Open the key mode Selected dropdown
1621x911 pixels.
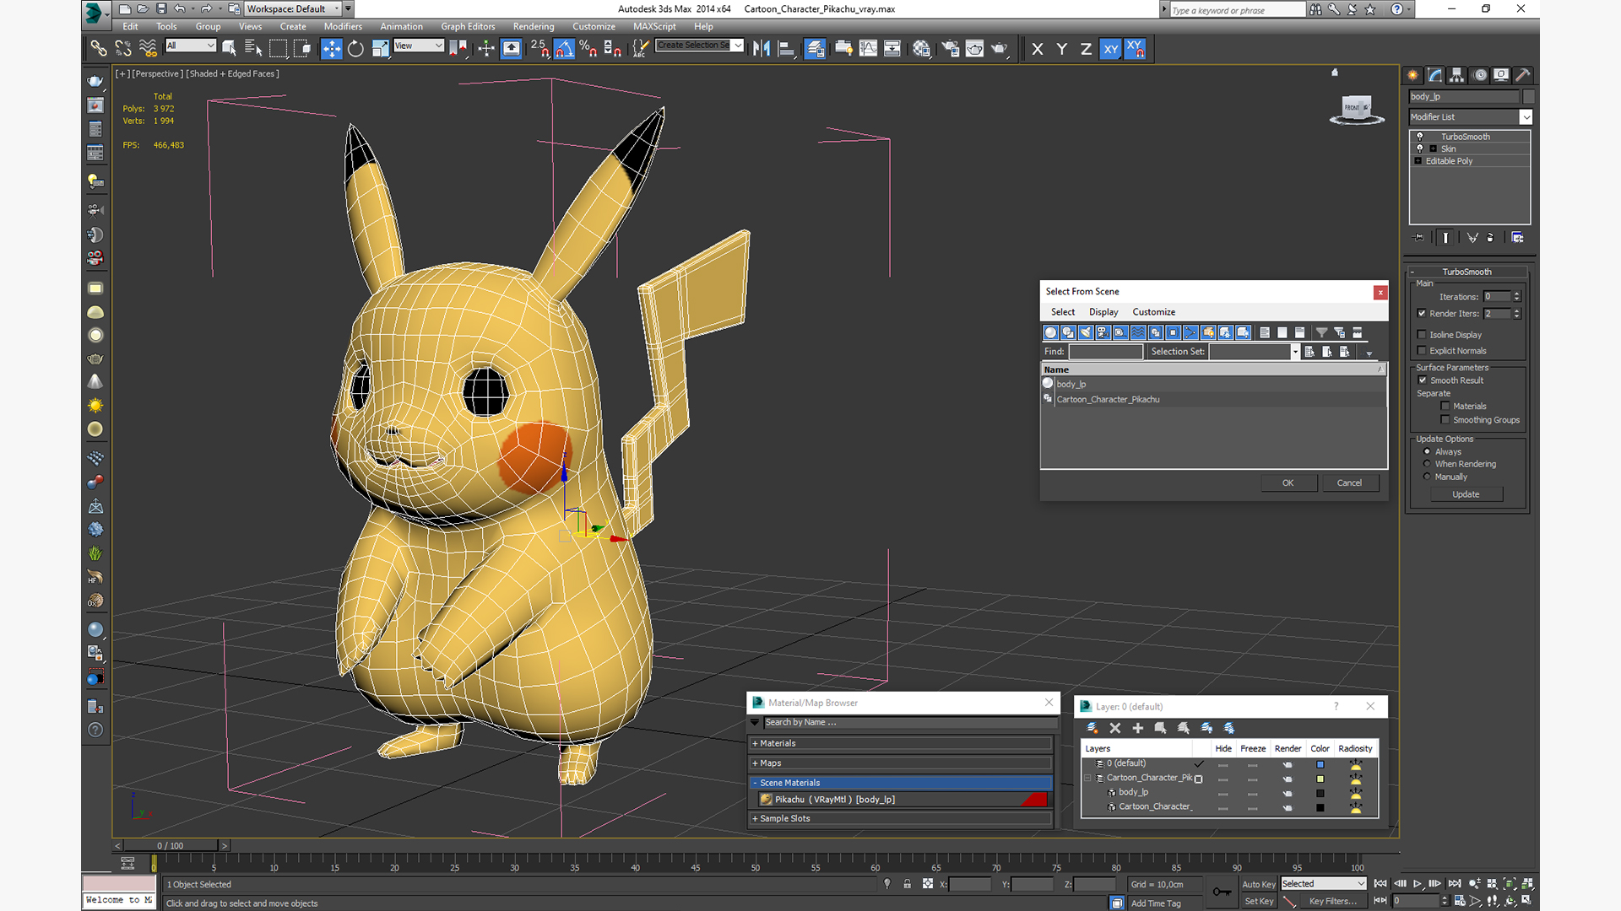[x=1323, y=884]
